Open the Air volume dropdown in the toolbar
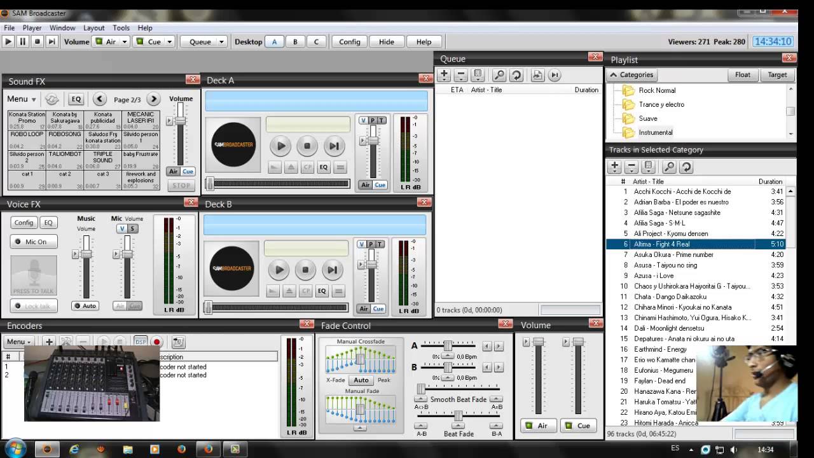Viewport: 814px width, 458px height. [x=125, y=41]
